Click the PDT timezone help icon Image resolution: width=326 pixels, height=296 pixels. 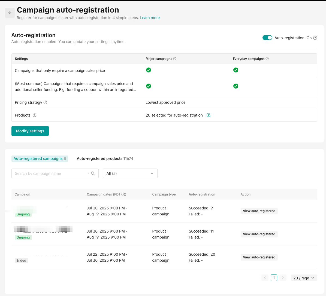123,194
